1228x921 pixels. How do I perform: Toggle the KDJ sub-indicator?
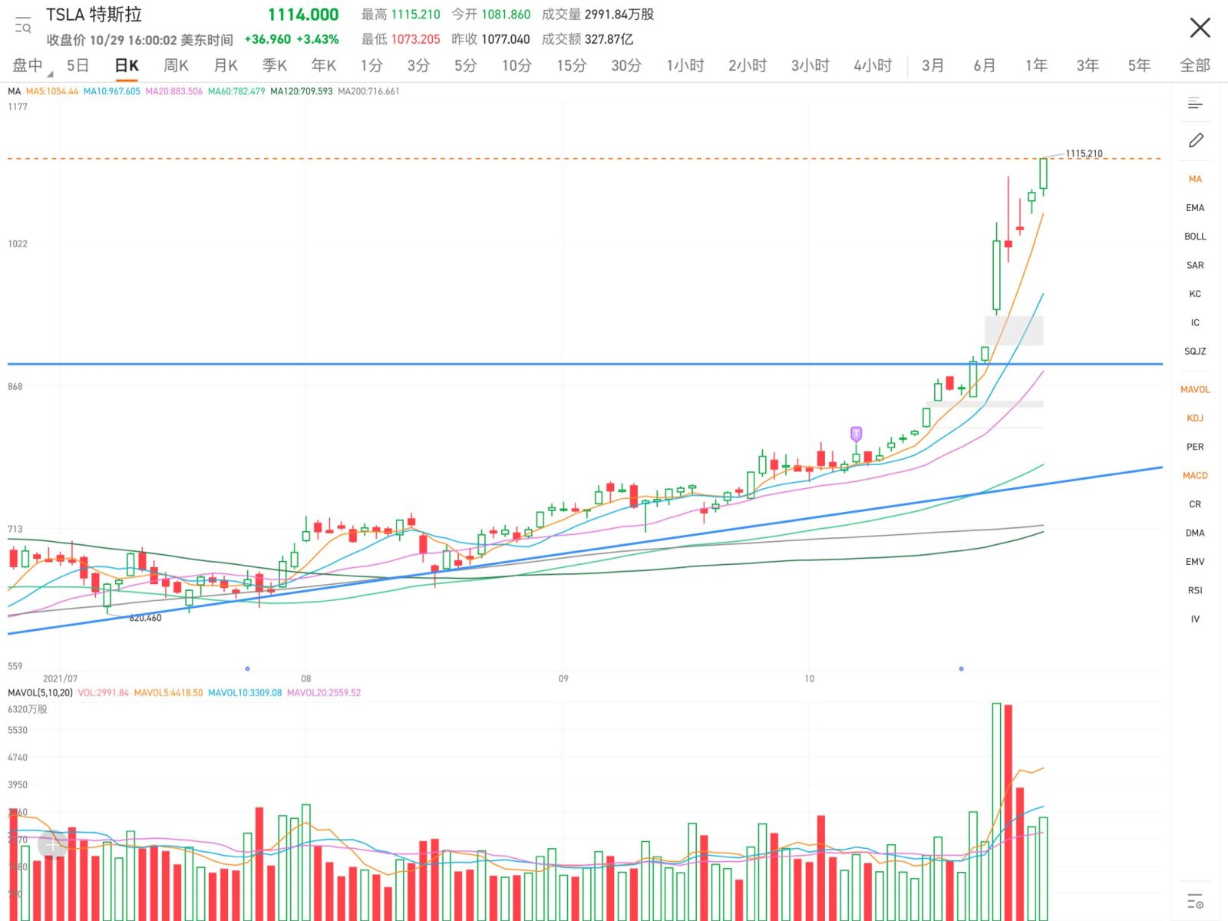click(x=1195, y=418)
